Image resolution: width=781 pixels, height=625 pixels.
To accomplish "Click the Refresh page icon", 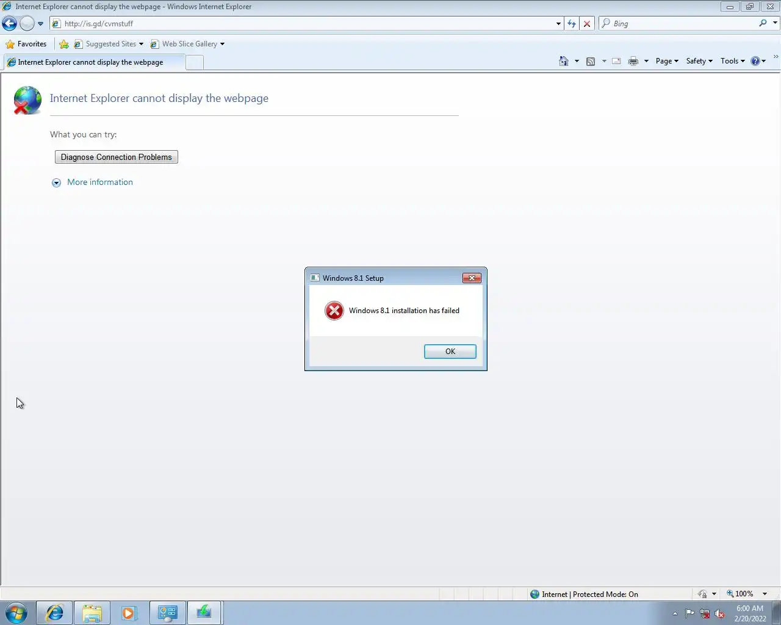I will coord(572,24).
